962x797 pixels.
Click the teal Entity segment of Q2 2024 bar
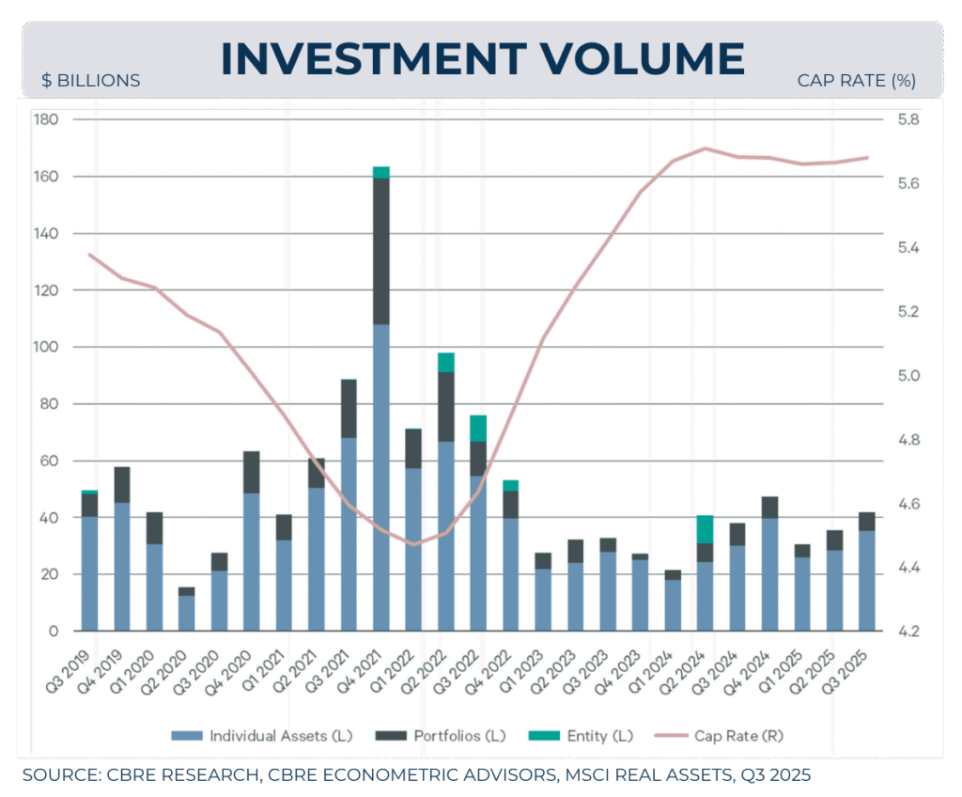pyautogui.click(x=705, y=529)
